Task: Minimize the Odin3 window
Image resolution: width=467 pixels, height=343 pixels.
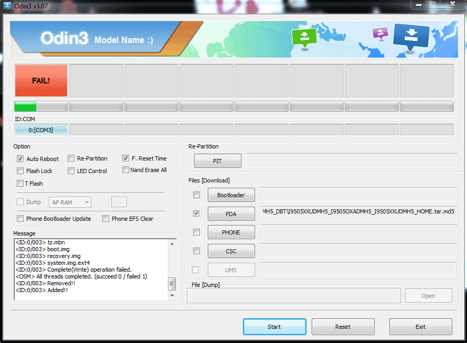Action: click(419, 5)
